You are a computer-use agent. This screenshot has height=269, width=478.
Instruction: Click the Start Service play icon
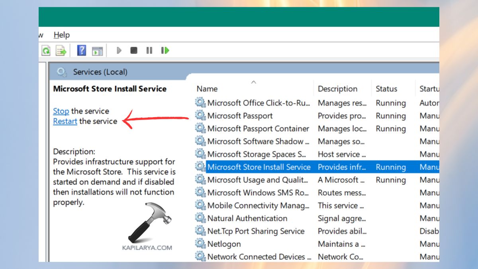click(119, 50)
